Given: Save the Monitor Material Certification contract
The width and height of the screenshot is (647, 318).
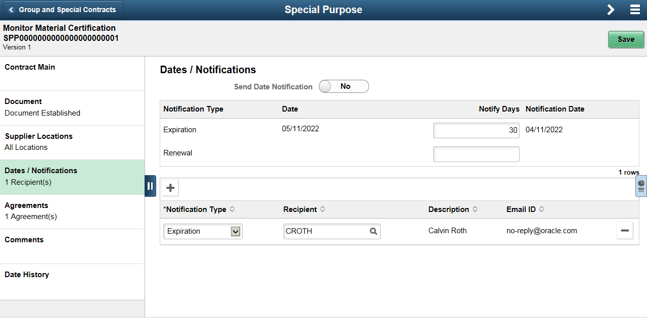Looking at the screenshot, I should click(x=626, y=39).
